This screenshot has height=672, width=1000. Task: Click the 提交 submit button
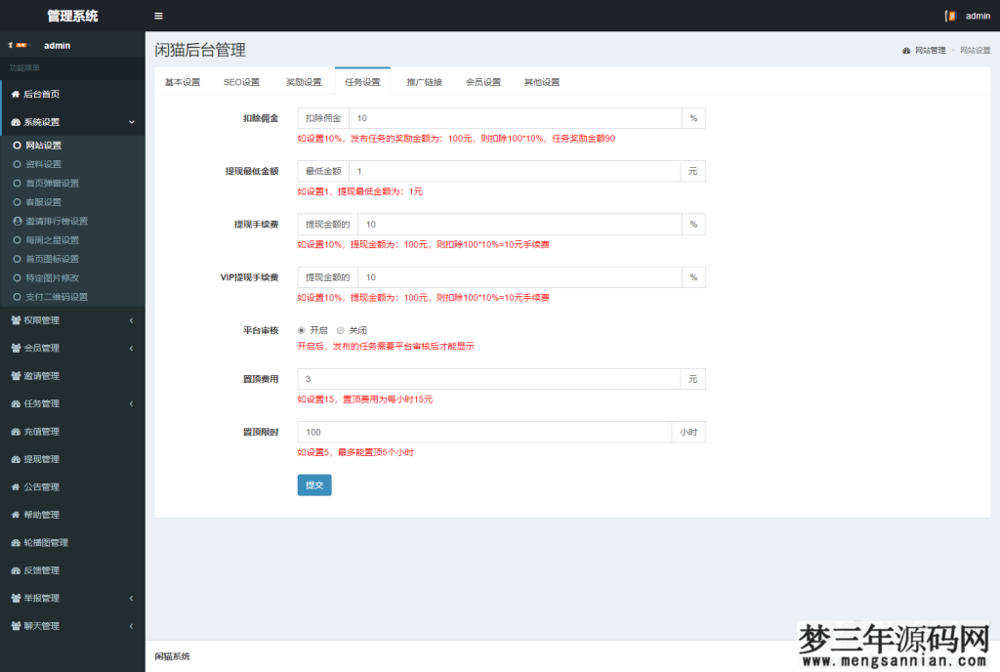[313, 484]
